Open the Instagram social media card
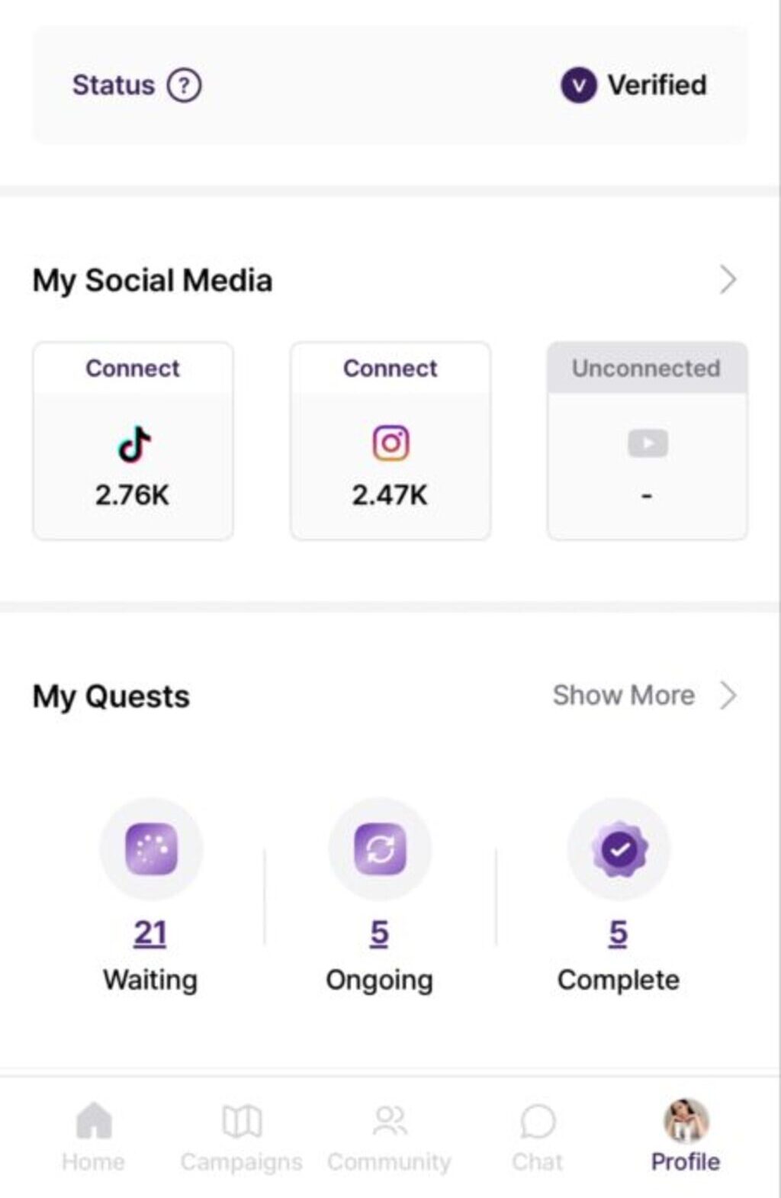Image resolution: width=781 pixels, height=1198 pixels. 390,441
